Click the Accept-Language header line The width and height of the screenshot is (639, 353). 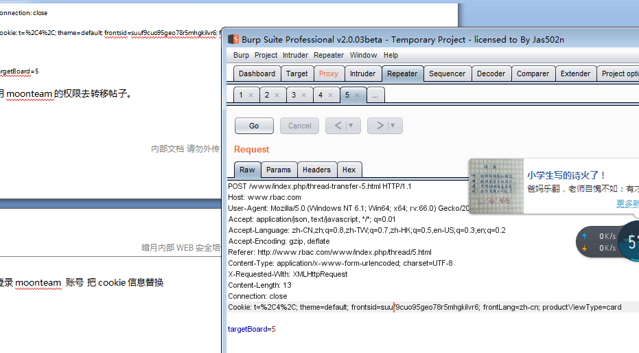tap(367, 230)
